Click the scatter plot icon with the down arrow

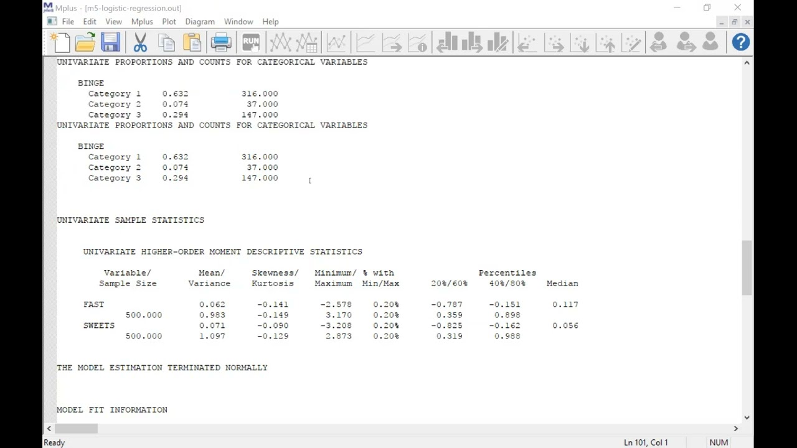click(x=580, y=42)
